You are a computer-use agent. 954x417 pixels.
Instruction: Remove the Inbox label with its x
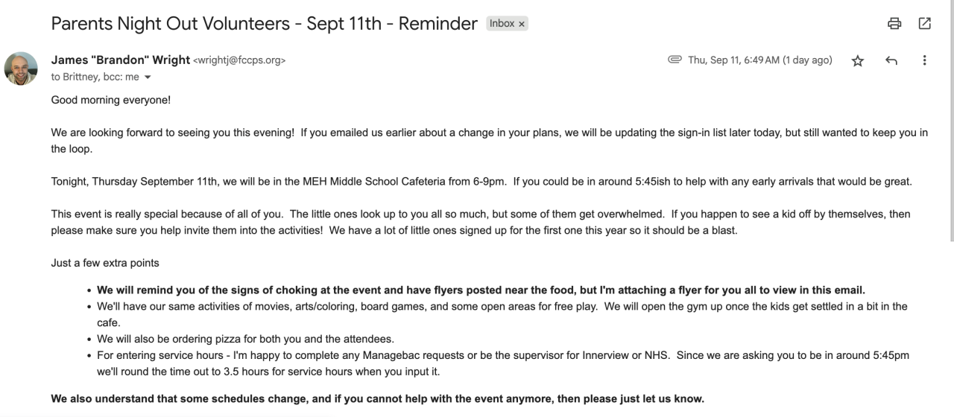pos(522,24)
